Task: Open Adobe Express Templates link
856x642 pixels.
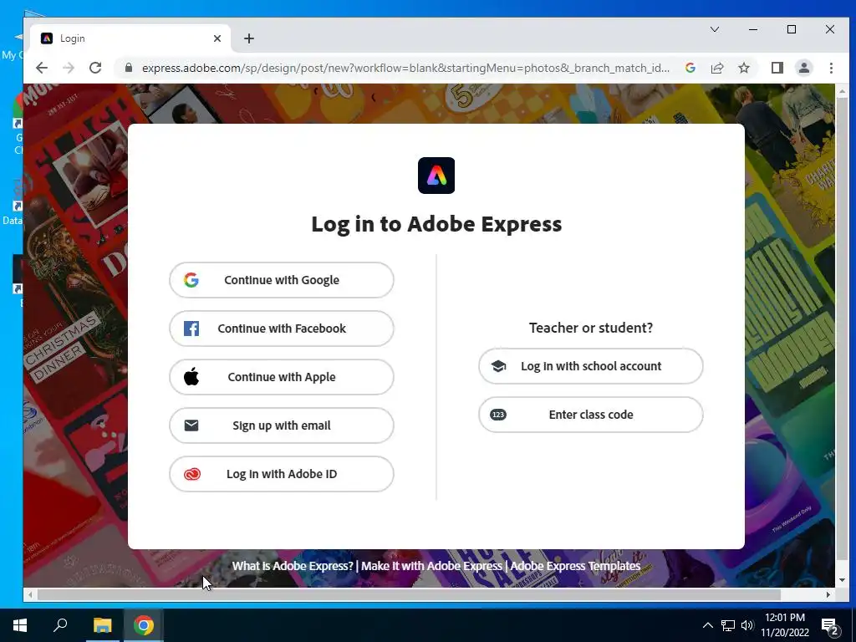Action: pos(575,566)
